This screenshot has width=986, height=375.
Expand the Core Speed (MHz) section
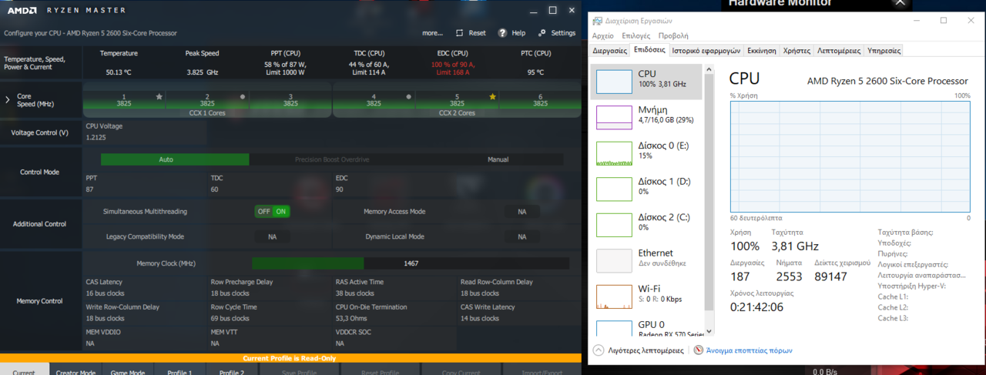(8, 99)
